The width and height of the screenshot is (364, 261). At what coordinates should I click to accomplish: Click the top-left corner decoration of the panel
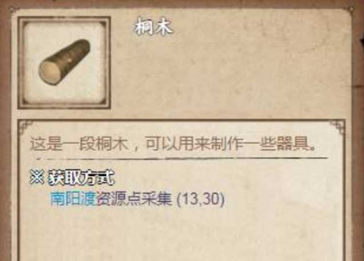(11, 10)
